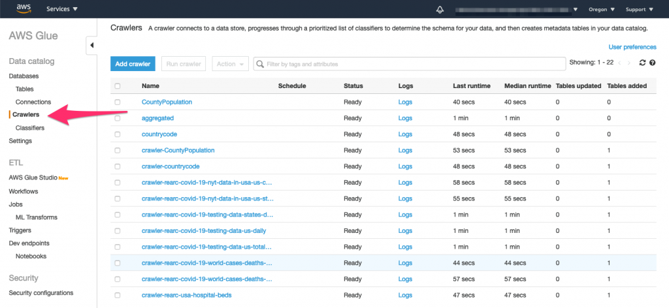669x308 pixels.
Task: Click the Add crawler button
Action: [x=133, y=64]
